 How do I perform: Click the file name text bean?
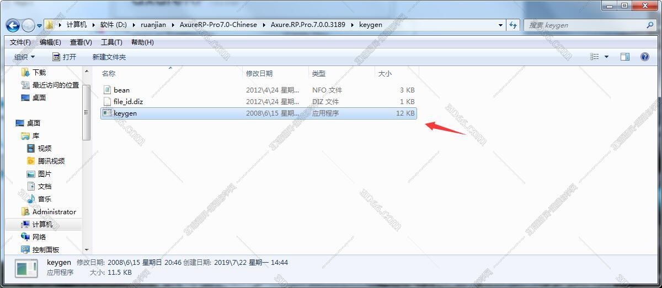click(122, 90)
